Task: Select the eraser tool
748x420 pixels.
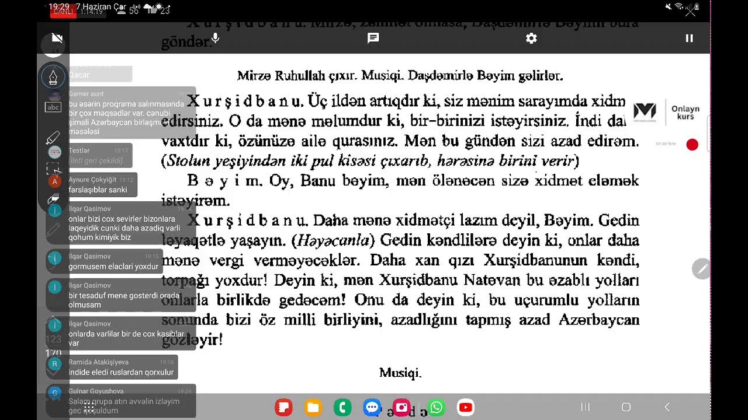Action: [x=53, y=199]
